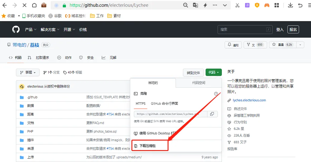Open the 麻省理工学院执照 license link

tap(247, 115)
